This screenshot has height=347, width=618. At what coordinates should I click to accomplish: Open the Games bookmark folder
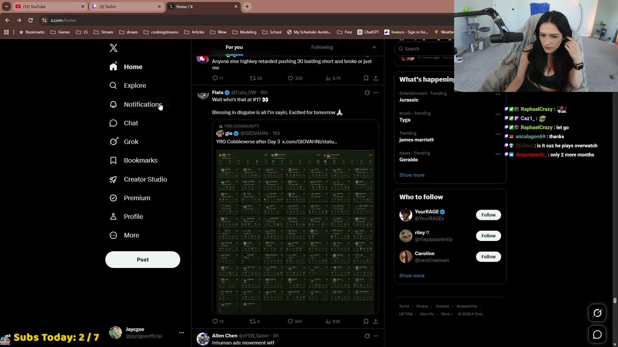(x=60, y=32)
